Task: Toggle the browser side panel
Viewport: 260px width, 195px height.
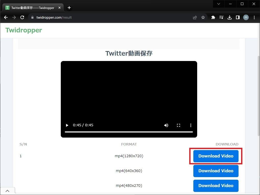Action: click(x=238, y=17)
